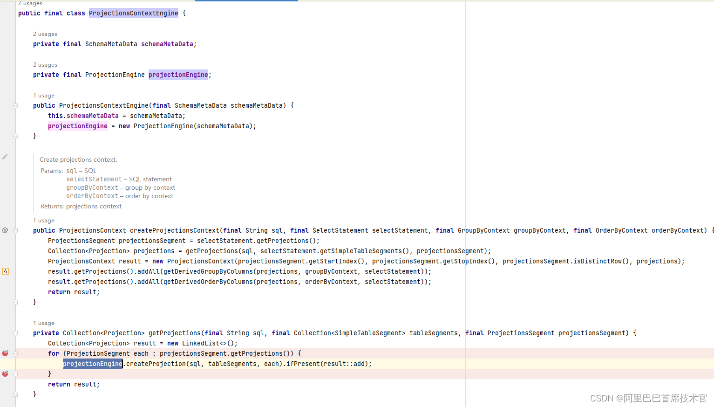The image size is (714, 407).
Task: Open "1 usage" above the constructor
Action: pyautogui.click(x=43, y=95)
